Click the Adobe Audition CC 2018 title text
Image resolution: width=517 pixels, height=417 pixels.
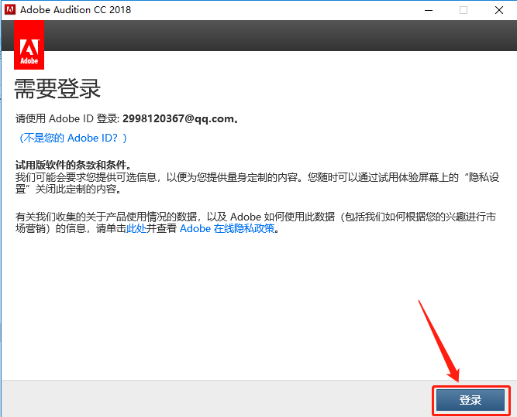coord(75,10)
